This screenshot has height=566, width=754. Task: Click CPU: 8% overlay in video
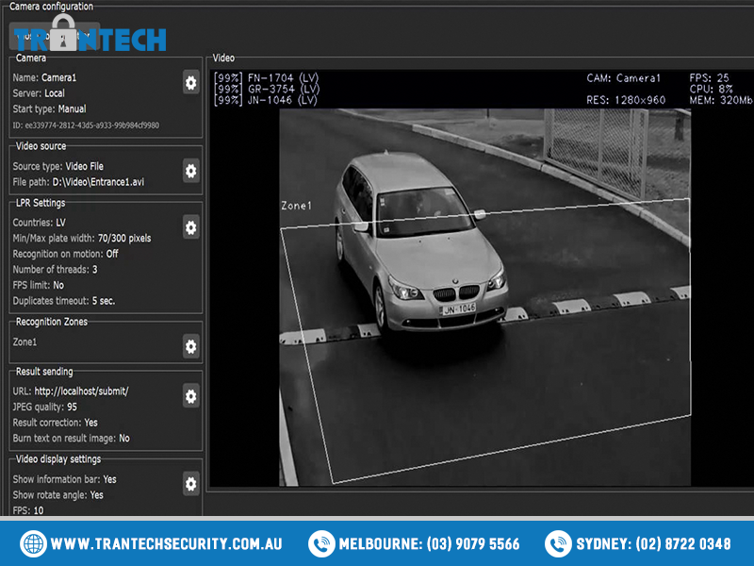[711, 89]
